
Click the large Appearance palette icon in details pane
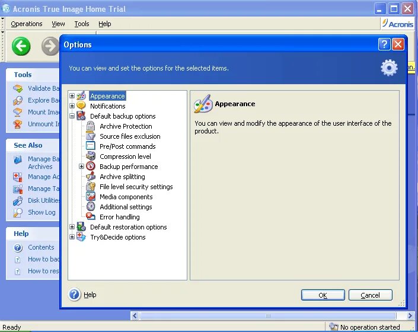[x=203, y=104]
